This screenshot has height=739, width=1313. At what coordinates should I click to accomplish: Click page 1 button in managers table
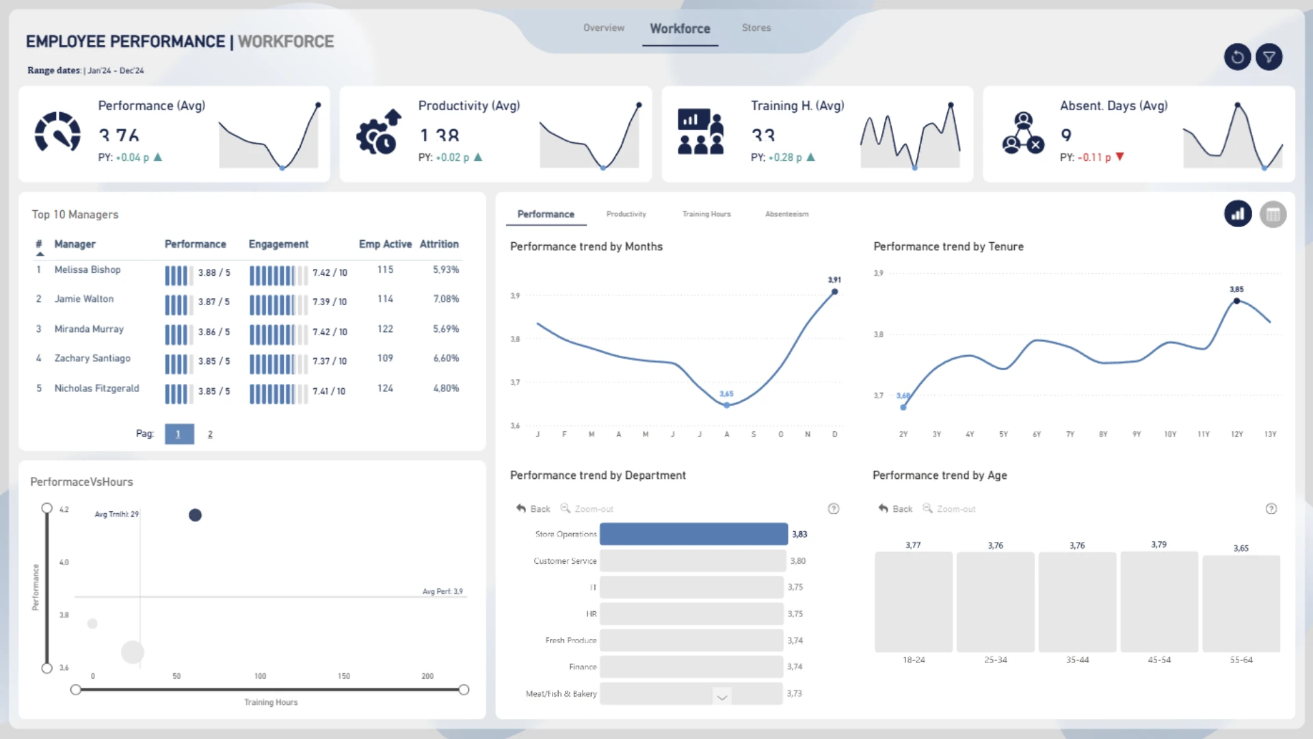[x=178, y=434]
